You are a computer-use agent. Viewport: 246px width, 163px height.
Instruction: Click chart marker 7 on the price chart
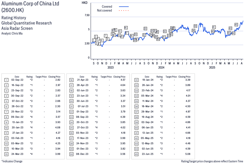[x=106, y=36]
